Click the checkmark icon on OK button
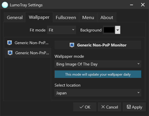The height and width of the screenshot is (116, 149). click(x=82, y=107)
